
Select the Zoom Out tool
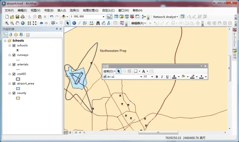tap(12, 23)
